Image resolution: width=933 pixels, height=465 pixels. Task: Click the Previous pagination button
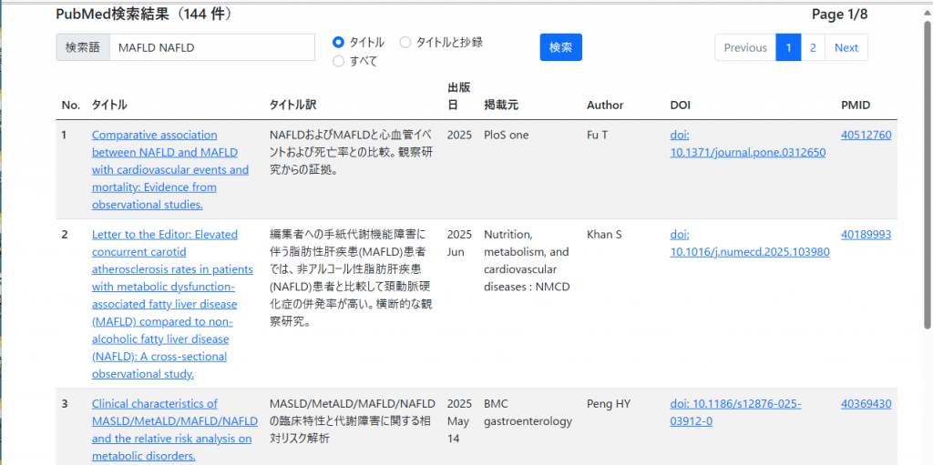(x=744, y=47)
